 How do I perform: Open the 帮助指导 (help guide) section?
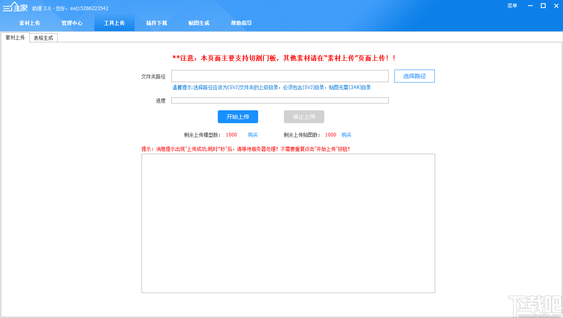(x=241, y=23)
